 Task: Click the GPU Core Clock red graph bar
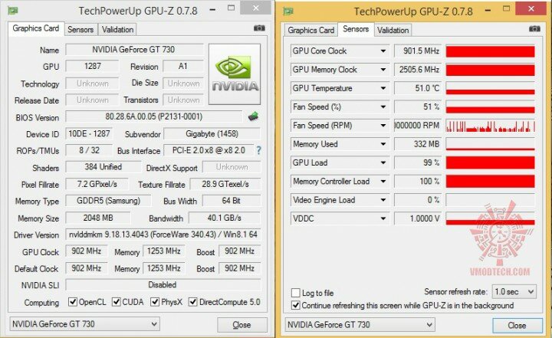coord(490,51)
